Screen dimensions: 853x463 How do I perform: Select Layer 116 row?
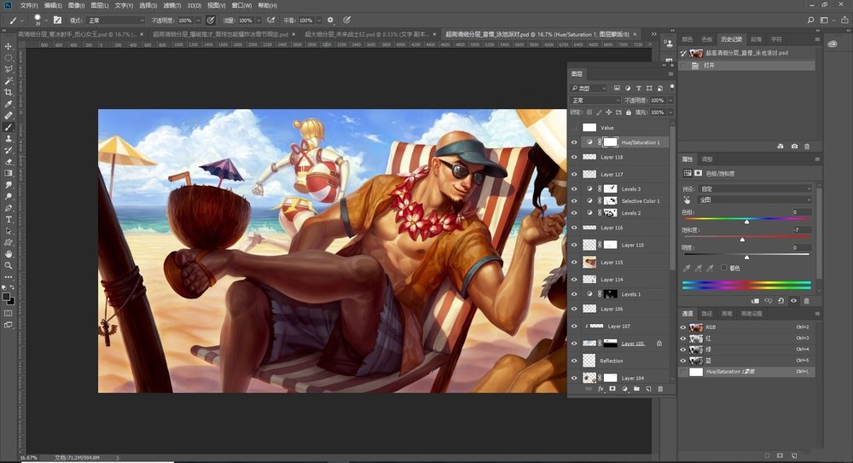click(619, 228)
